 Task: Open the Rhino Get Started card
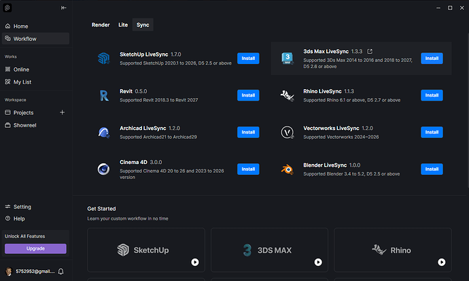click(393, 250)
